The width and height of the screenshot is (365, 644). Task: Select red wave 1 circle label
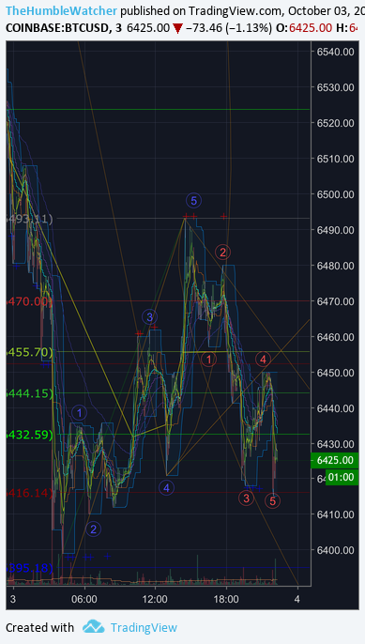[x=208, y=360]
